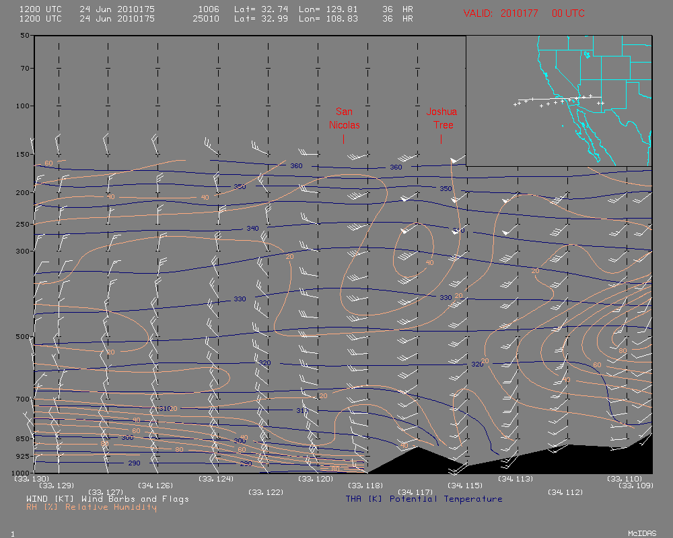Click the 250 pressure level label
Viewport: 673px width, 538px height.
pyautogui.click(x=23, y=224)
